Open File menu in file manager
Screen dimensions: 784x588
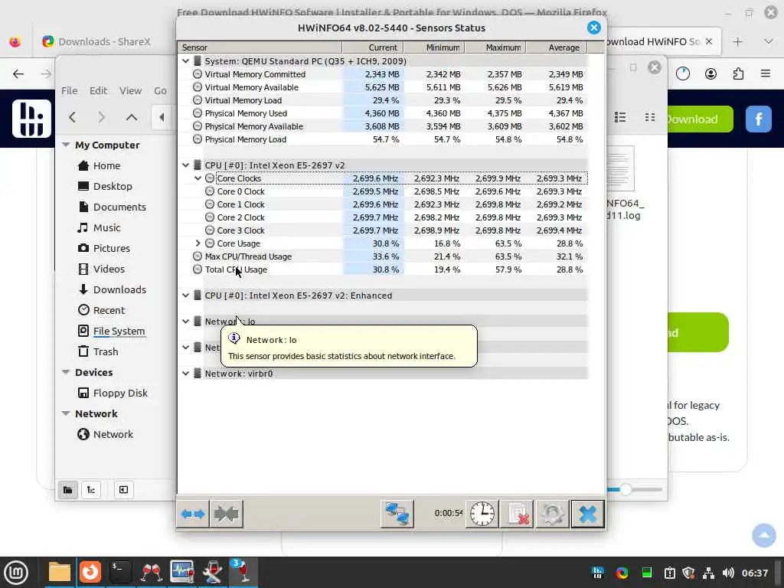pyautogui.click(x=70, y=90)
